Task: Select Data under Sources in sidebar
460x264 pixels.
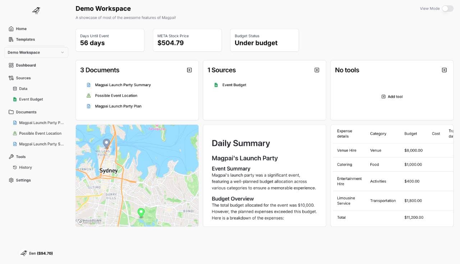Action: 23,89
